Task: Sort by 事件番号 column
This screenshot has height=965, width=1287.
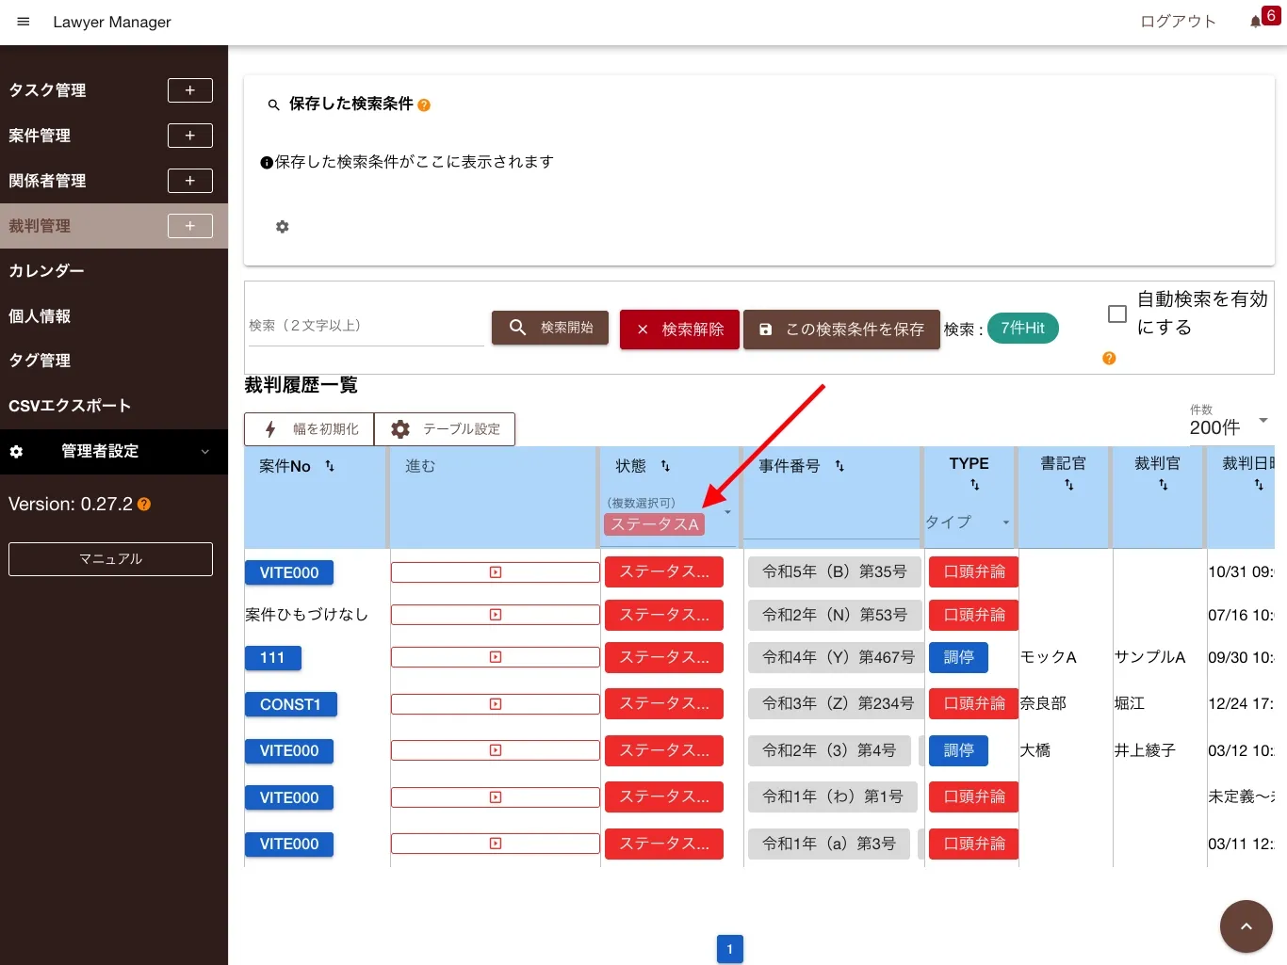Action: click(x=839, y=466)
